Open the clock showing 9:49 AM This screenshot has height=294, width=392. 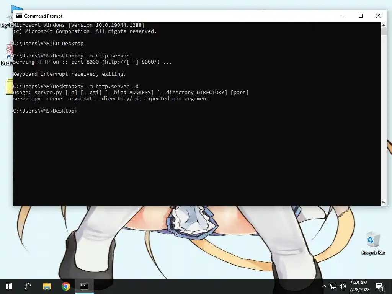[x=359, y=286]
